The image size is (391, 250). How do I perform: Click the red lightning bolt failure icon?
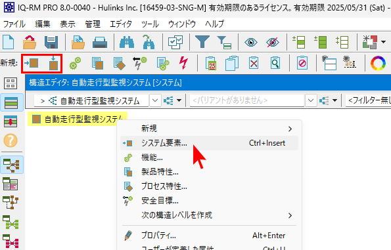point(184,63)
